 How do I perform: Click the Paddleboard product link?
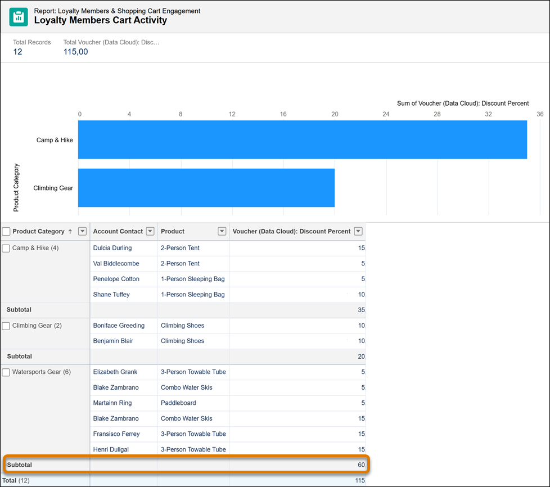coord(178,403)
